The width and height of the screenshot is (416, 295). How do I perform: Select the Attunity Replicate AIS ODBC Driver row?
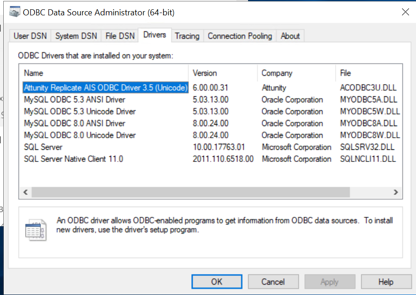[106, 87]
